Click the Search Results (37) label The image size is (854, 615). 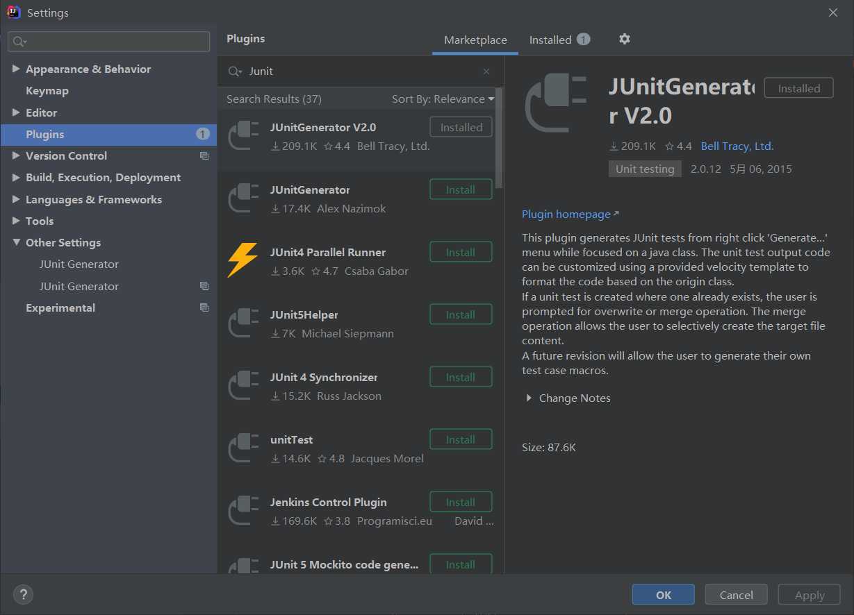(274, 99)
